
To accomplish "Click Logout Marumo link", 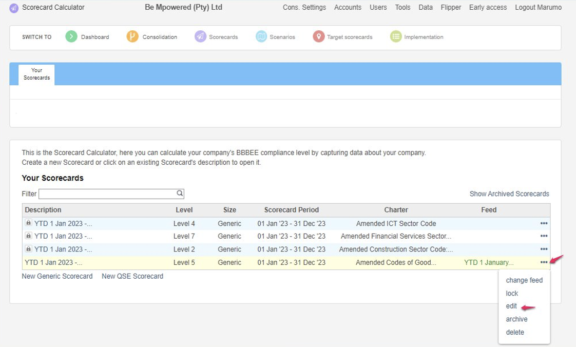I will click(538, 7).
